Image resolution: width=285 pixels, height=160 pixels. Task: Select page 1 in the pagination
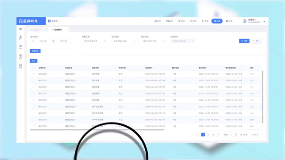click(203, 135)
